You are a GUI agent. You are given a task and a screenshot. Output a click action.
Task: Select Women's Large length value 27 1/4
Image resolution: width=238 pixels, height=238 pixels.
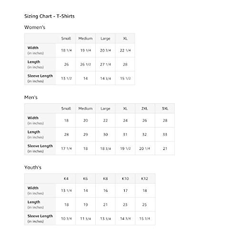pyautogui.click(x=105, y=64)
